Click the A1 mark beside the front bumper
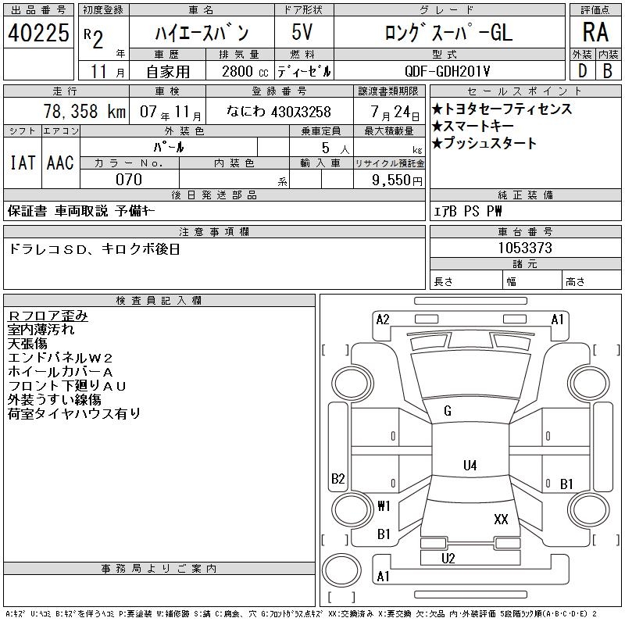The image size is (625, 625). point(557,320)
